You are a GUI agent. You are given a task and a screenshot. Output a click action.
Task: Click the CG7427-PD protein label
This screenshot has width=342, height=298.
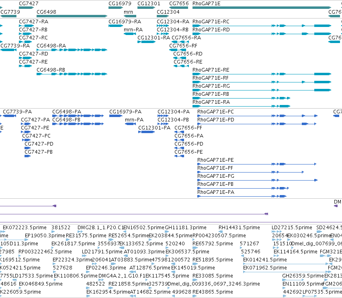click(x=39, y=144)
